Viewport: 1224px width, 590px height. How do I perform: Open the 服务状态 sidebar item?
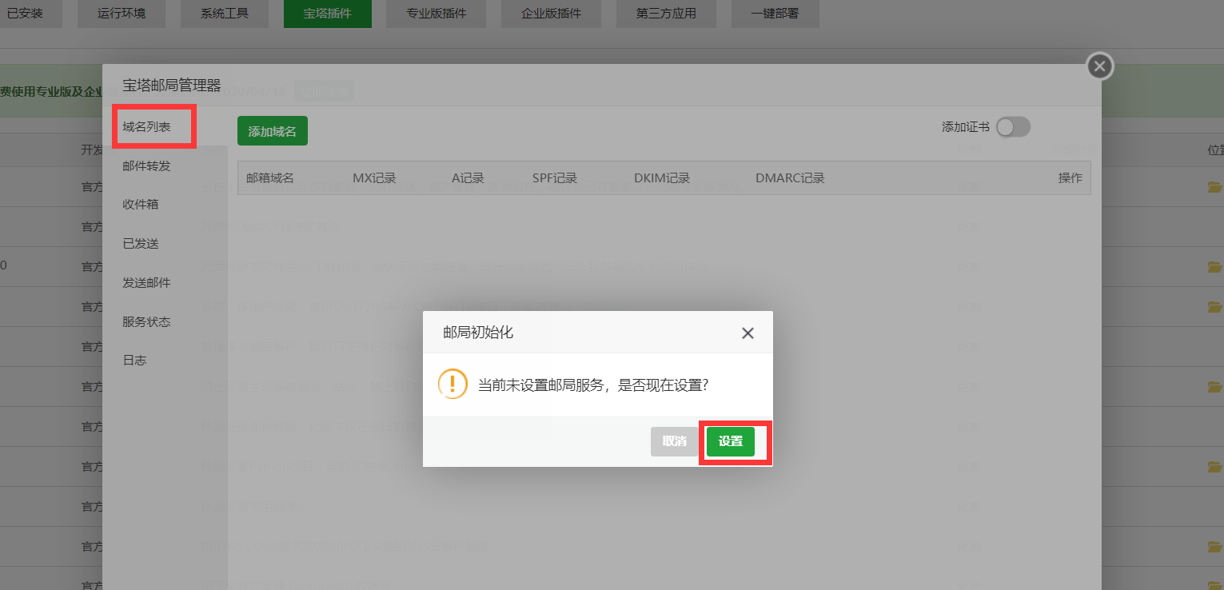pyautogui.click(x=146, y=321)
